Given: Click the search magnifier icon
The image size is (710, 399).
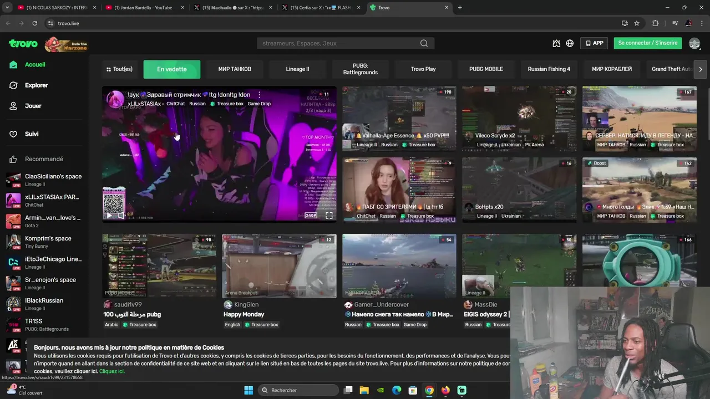Looking at the screenshot, I should click(x=424, y=43).
